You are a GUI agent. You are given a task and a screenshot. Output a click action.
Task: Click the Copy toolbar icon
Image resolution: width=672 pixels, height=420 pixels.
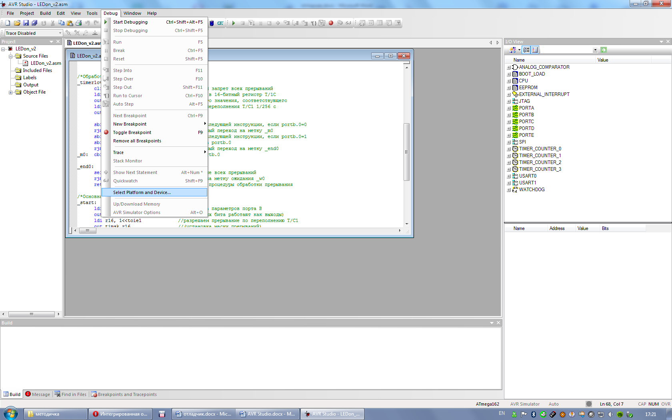pos(61,23)
